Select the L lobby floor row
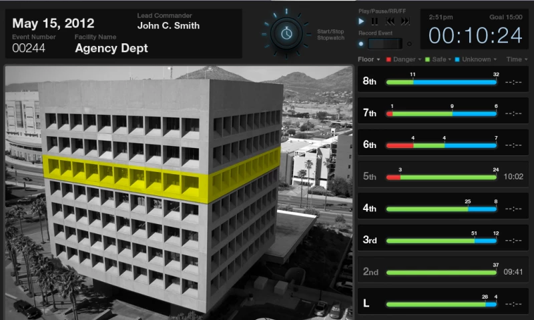 pyautogui.click(x=443, y=301)
